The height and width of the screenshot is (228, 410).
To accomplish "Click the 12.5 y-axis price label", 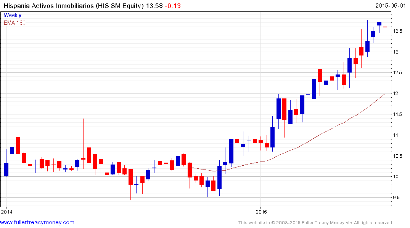I will (x=397, y=73).
